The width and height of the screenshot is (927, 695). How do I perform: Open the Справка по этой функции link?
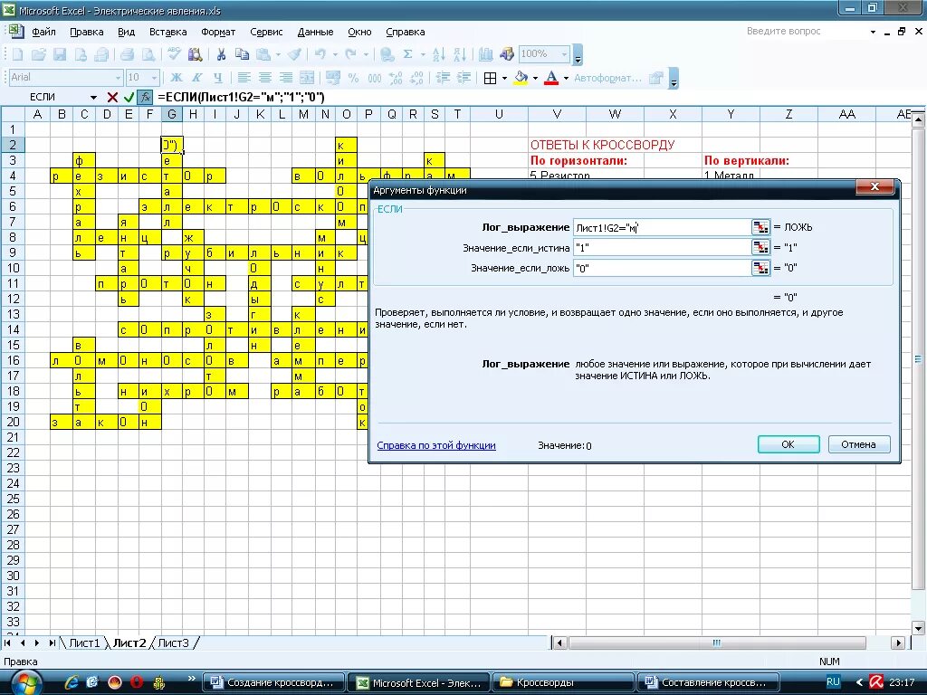(436, 445)
